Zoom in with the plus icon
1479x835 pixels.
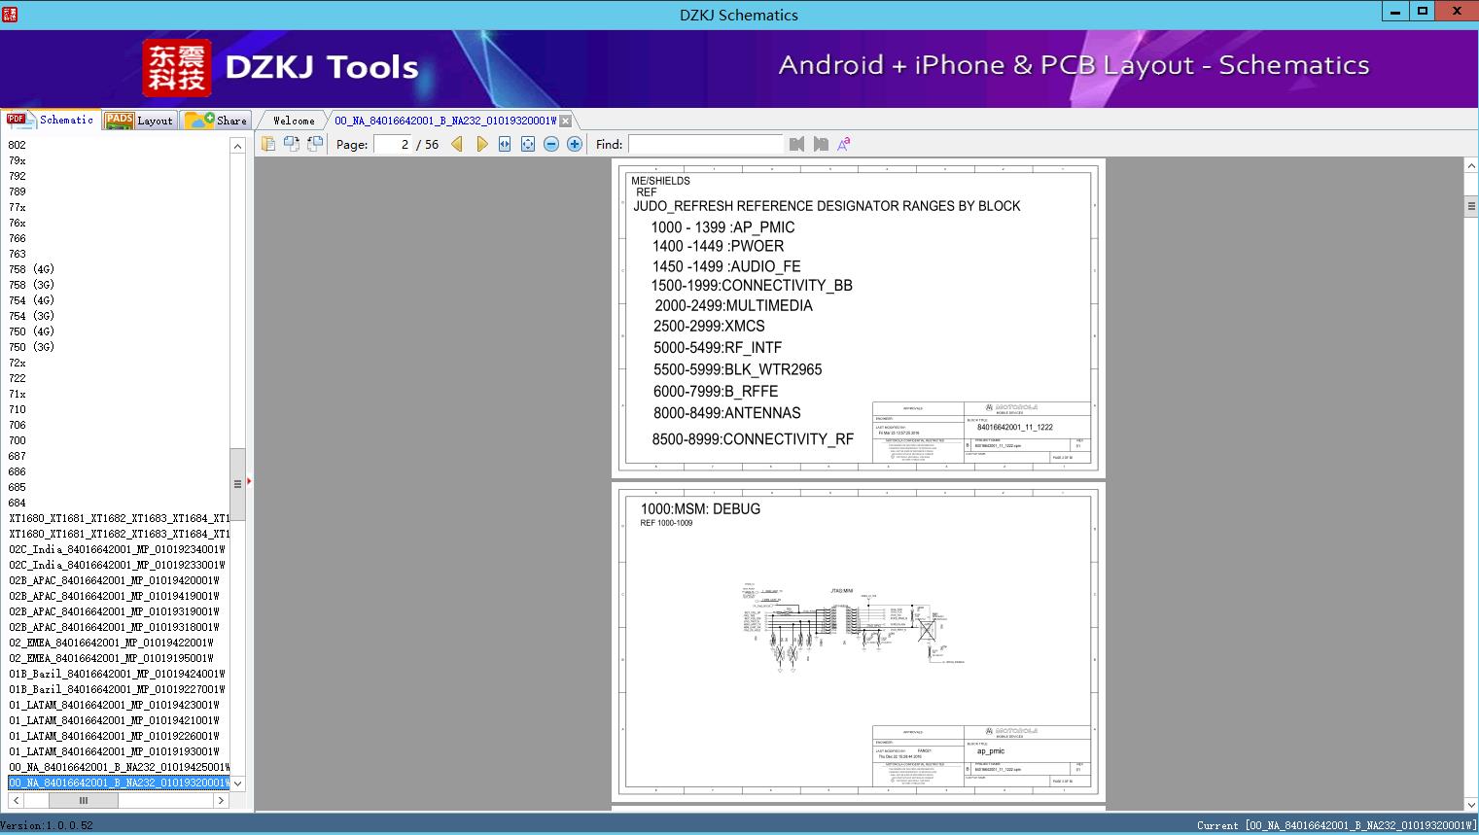point(575,144)
